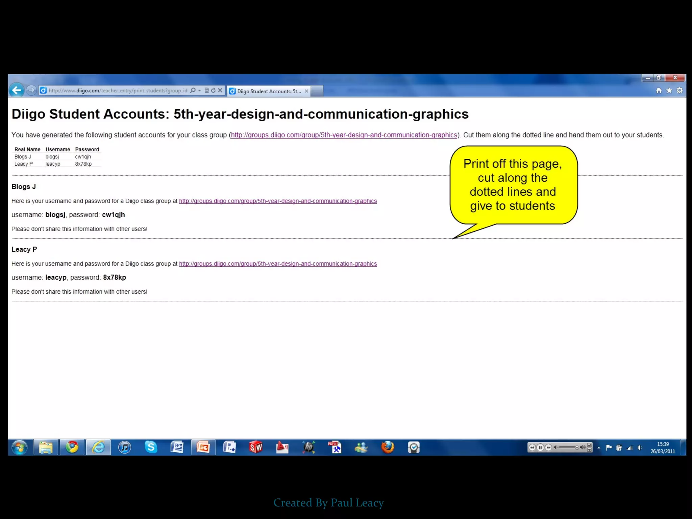
Task: Click the Blogs J section heading
Action: tap(24, 187)
